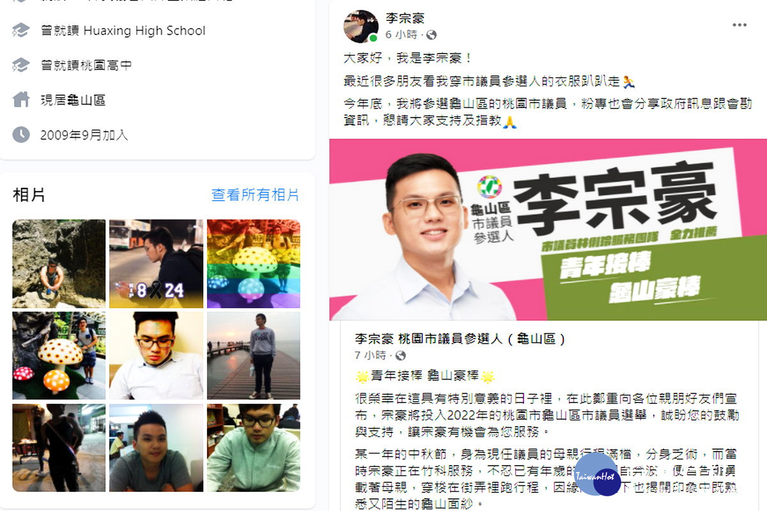767x511 pixels.
Task: Open the rainbow mushroom photo thumbnail
Action: [253, 264]
